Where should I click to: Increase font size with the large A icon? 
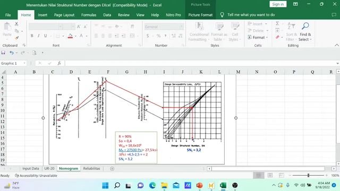point(79,27)
